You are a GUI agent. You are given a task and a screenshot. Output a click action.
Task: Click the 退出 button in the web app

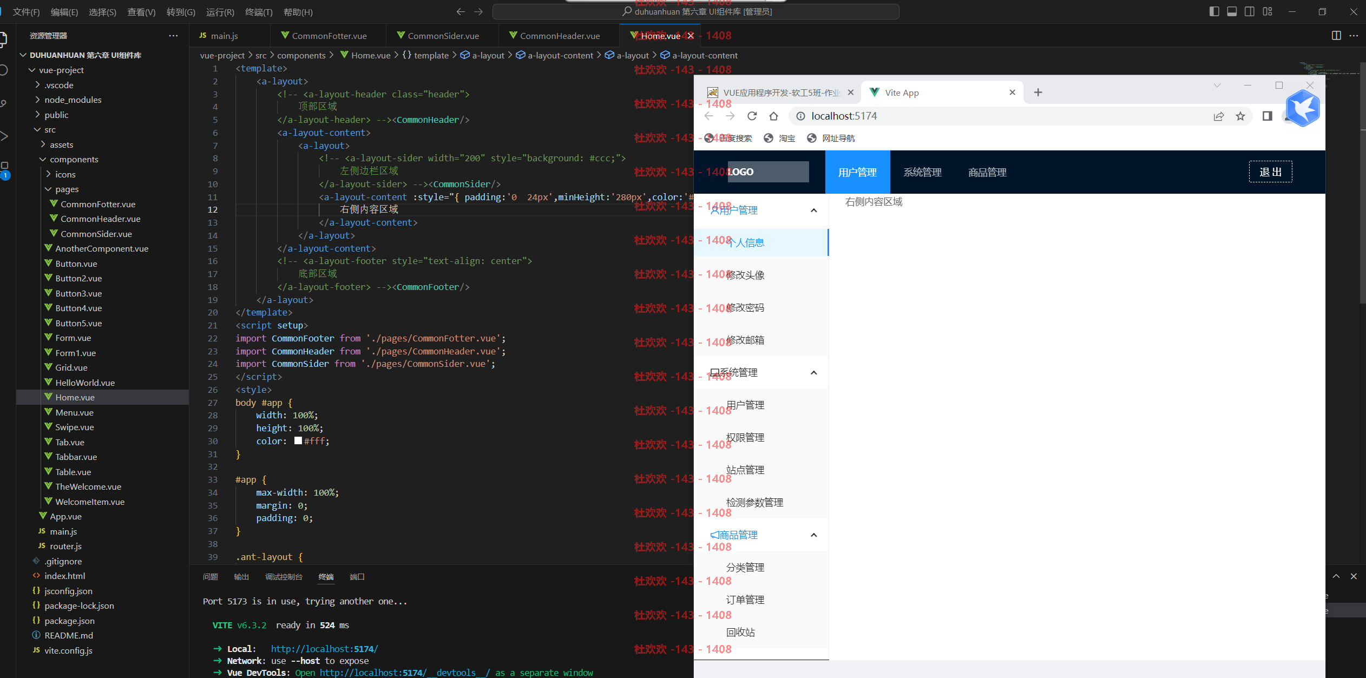click(1270, 172)
